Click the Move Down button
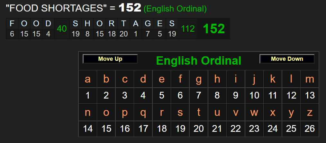 pos(287,59)
